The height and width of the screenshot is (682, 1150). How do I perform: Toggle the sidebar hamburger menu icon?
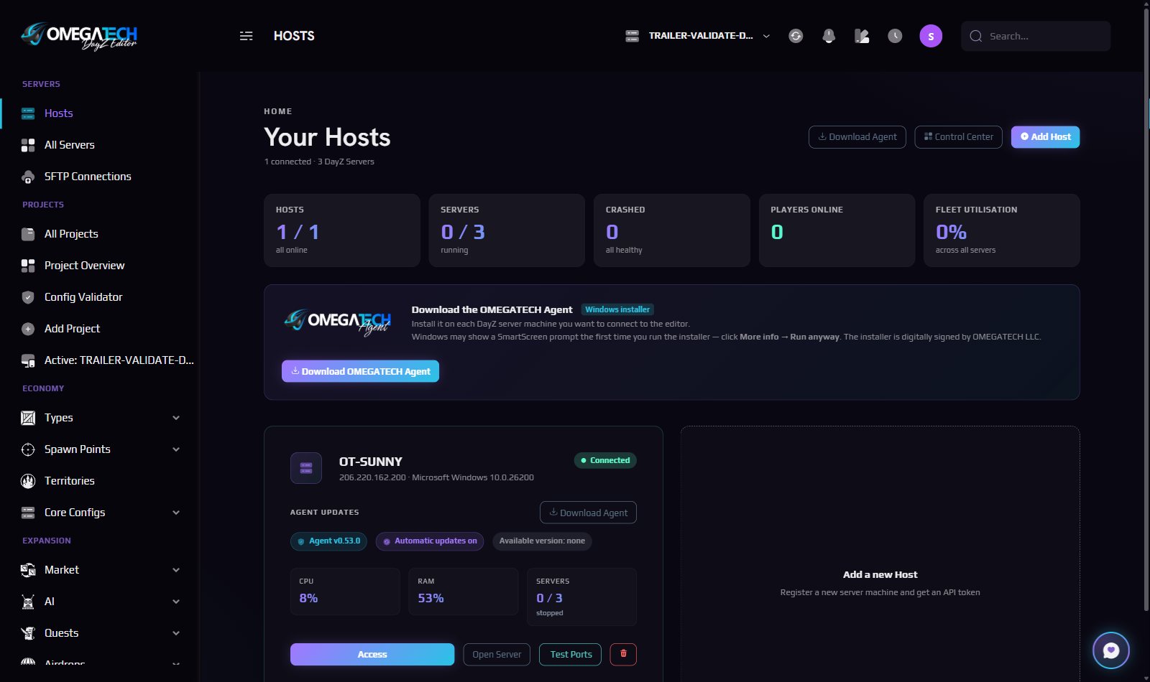click(x=246, y=36)
